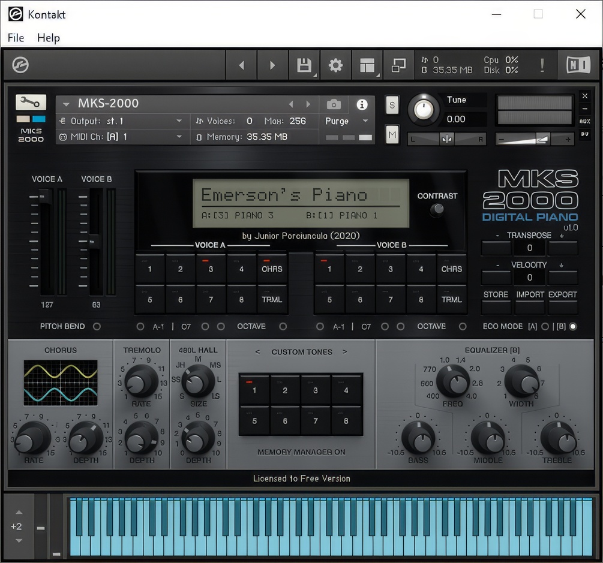The height and width of the screenshot is (563, 603).
Task: Open the Purge dropdown menu
Action: point(347,121)
